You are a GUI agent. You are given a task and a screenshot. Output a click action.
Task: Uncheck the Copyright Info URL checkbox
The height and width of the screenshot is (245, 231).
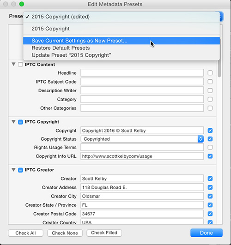point(210,156)
